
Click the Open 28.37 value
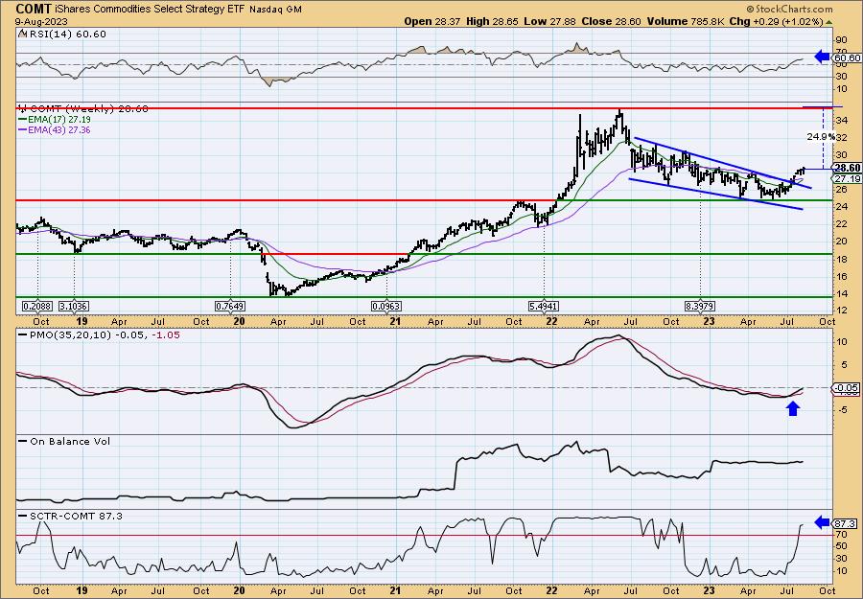click(x=432, y=21)
